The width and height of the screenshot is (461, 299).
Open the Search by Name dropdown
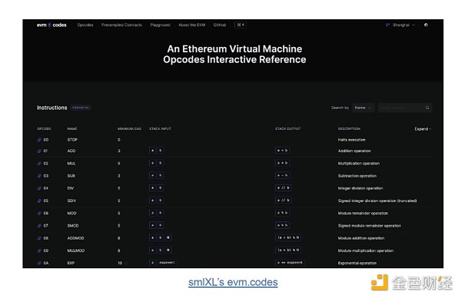[363, 108]
